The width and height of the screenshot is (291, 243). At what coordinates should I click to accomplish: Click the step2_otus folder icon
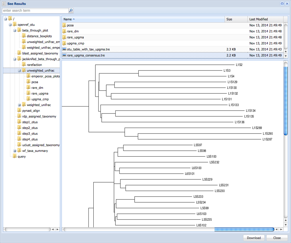[x=19, y=128]
